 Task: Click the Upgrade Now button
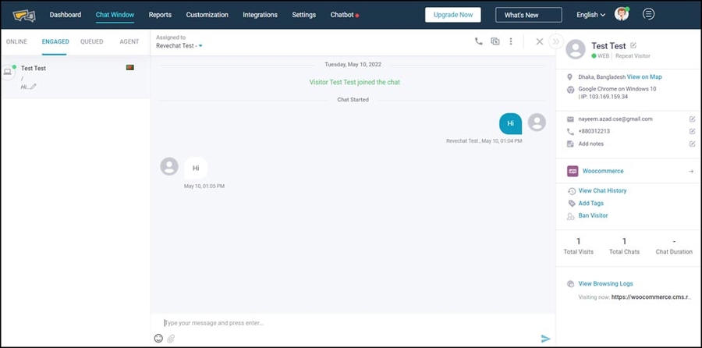point(452,15)
